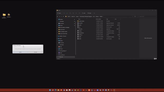Screen dimensions: 164x92
Task: Select the ASI File row
Action: pyautogui.click(x=99, y=35)
